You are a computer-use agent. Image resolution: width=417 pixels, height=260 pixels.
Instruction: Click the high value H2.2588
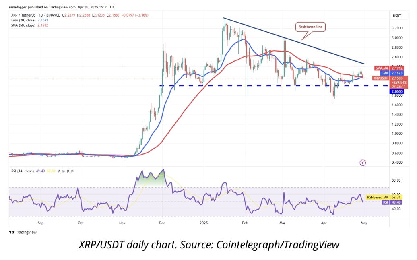coord(84,15)
